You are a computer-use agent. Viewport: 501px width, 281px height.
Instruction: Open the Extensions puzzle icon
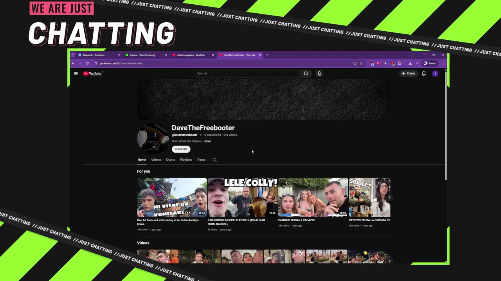click(x=400, y=63)
